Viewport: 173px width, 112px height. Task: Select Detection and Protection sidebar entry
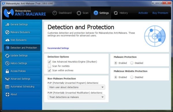(x=22, y=48)
